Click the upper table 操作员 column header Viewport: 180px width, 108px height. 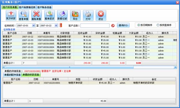click(165, 33)
